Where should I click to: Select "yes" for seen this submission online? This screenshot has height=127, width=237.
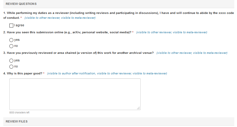(x=11, y=40)
